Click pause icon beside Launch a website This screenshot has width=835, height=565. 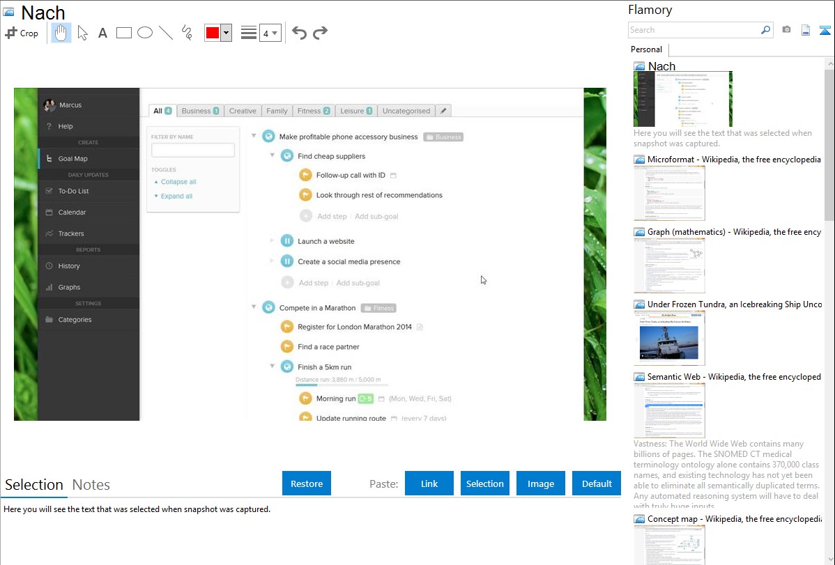287,241
